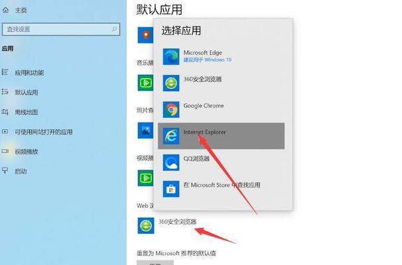Viewport: 402px width, 265px height.
Task: Click the QQ浏览器 icon
Action: point(171,162)
